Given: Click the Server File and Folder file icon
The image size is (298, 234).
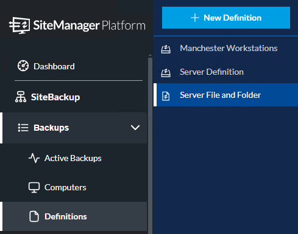Looking at the screenshot, I should pyautogui.click(x=166, y=96).
